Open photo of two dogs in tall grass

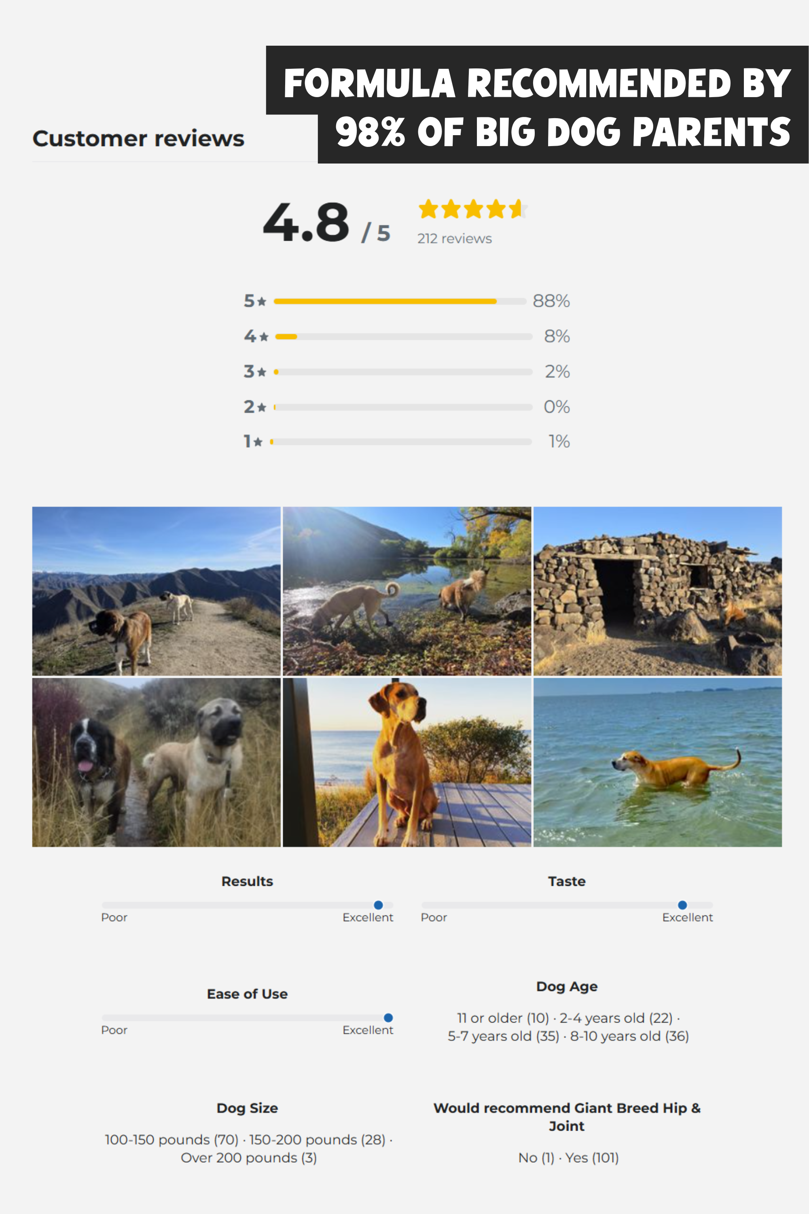[x=156, y=762]
